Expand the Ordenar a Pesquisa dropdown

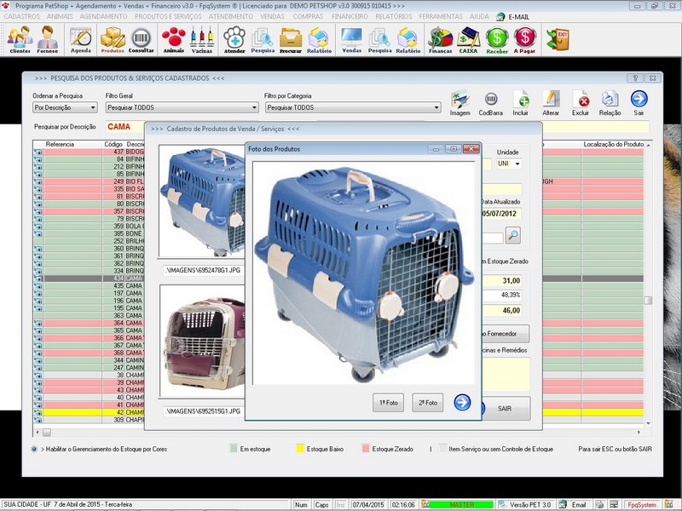tap(93, 107)
